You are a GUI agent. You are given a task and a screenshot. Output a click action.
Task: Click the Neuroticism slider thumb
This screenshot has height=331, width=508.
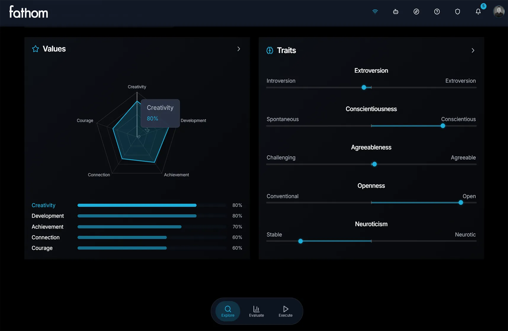pyautogui.click(x=300, y=241)
